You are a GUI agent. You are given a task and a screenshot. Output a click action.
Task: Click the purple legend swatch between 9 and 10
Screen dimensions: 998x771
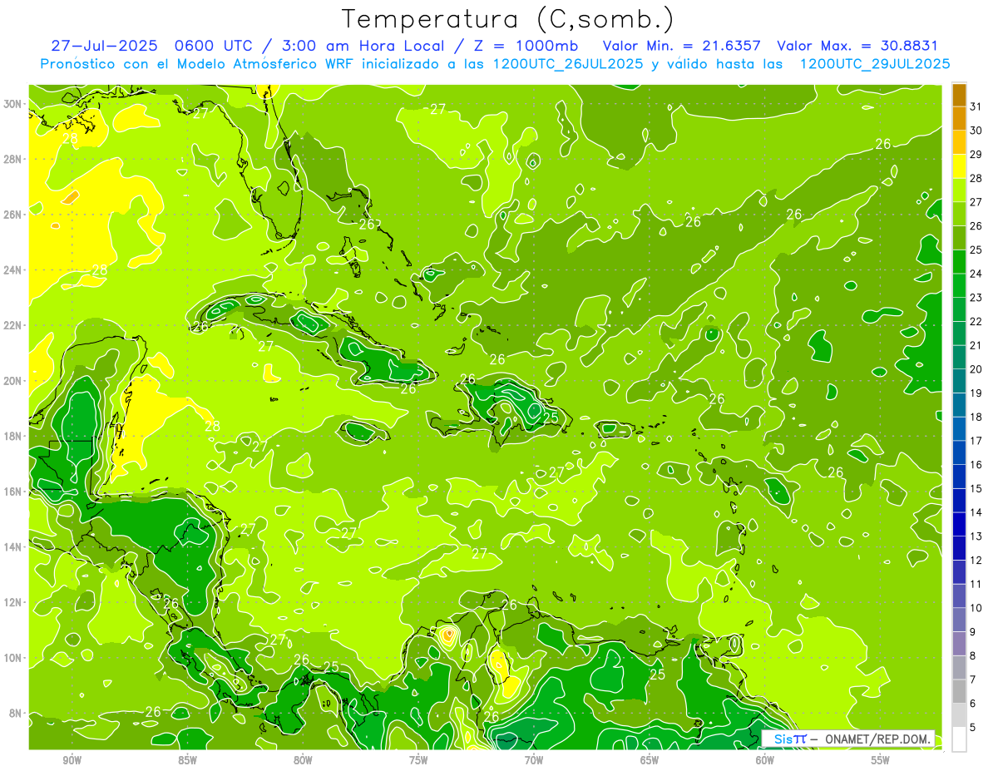[959, 644]
